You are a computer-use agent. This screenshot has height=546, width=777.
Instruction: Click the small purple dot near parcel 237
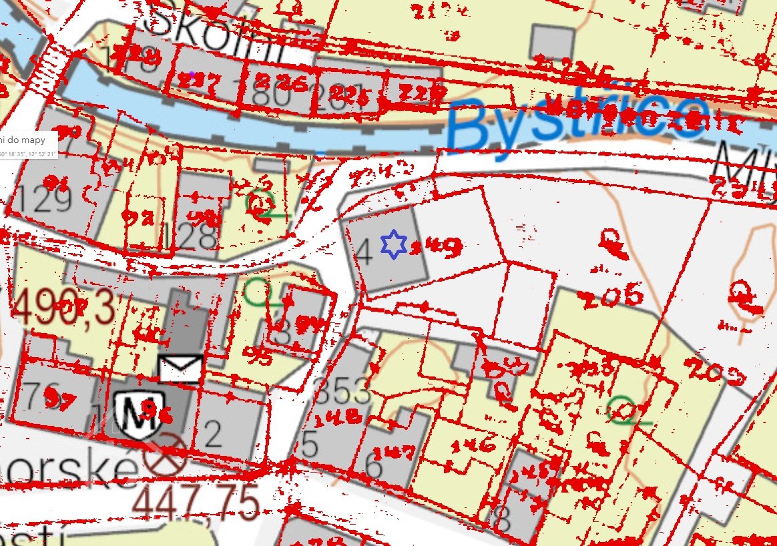(x=192, y=74)
